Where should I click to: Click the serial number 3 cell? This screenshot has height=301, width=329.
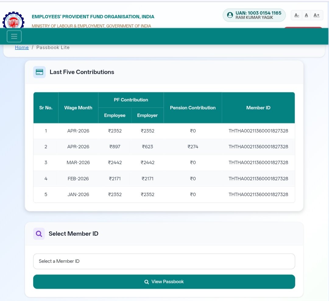(x=46, y=163)
